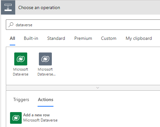Image resolution: width=160 pixels, height=127 pixels.
Task: Switch to the Built-in tab
Action: point(31,39)
